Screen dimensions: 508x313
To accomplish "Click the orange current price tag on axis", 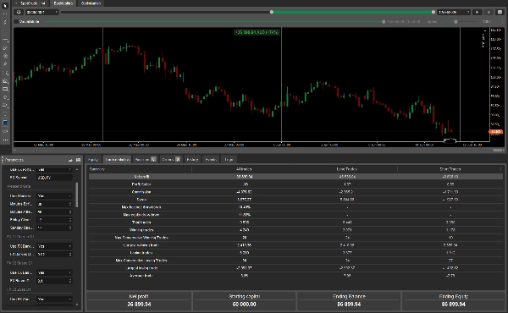I will [495, 131].
